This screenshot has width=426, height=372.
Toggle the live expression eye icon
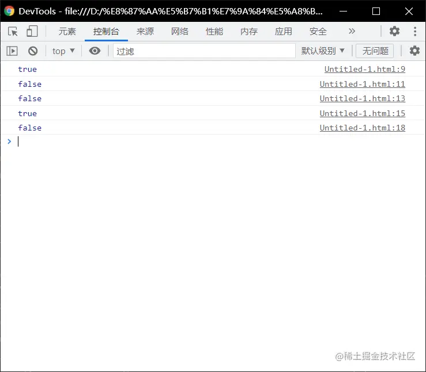point(95,51)
